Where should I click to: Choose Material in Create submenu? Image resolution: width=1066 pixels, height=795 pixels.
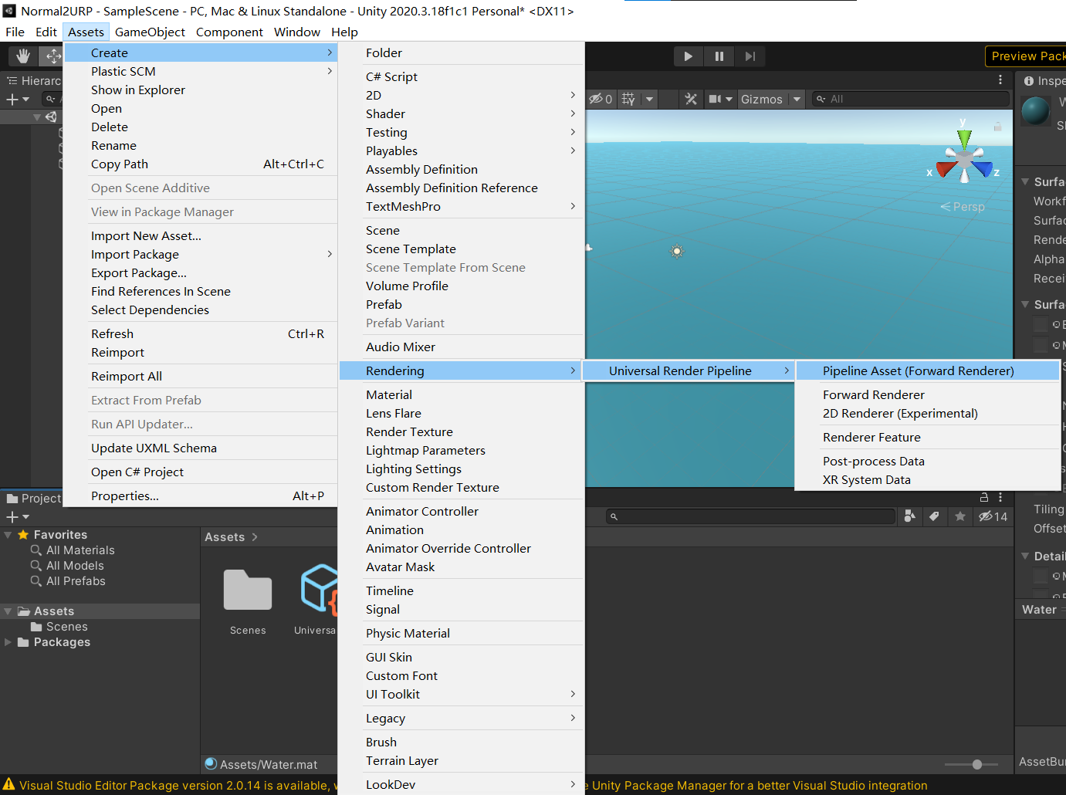[462, 394]
